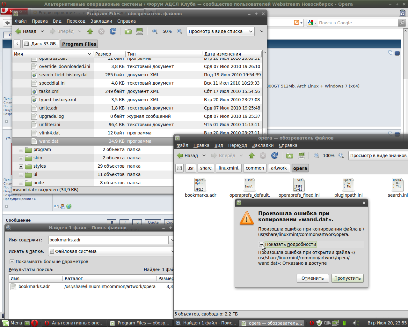This screenshot has width=408, height=327.
Task: Select the urlfilter.ini file row
Action: click(x=137, y=125)
